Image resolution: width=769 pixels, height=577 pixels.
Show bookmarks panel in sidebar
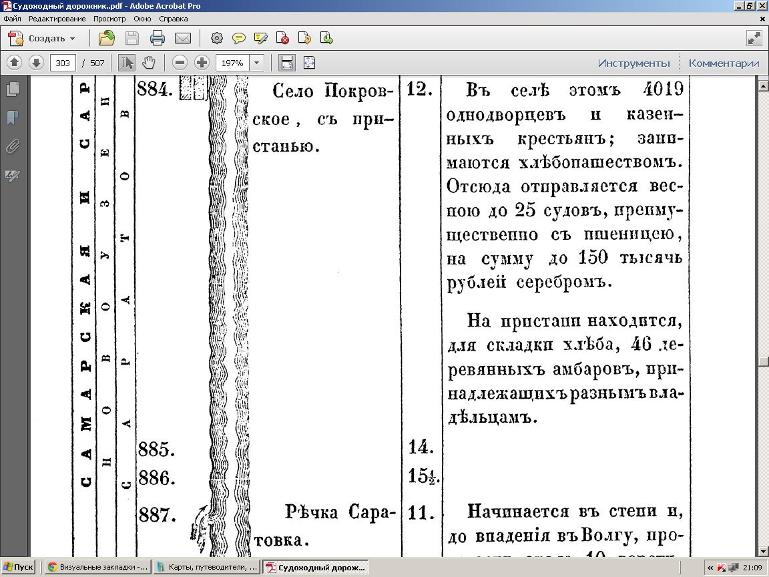tap(13, 118)
